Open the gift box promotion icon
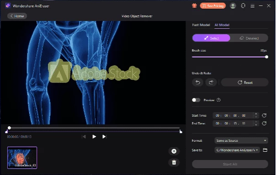This screenshot has height=175, width=276. (194, 6)
